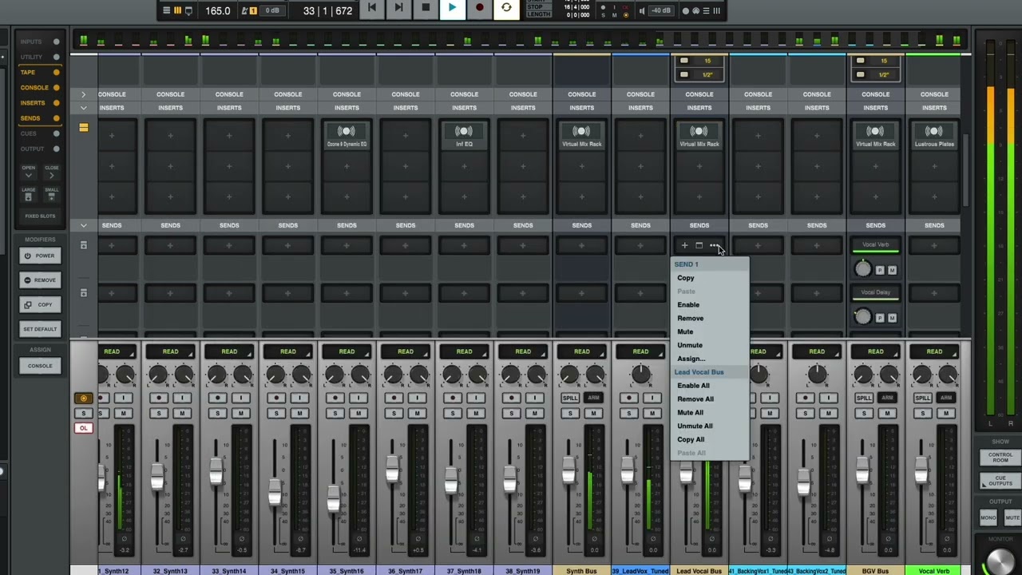Screen dimensions: 1022x575
Task: Click the Power modifier button
Action: (40, 256)
